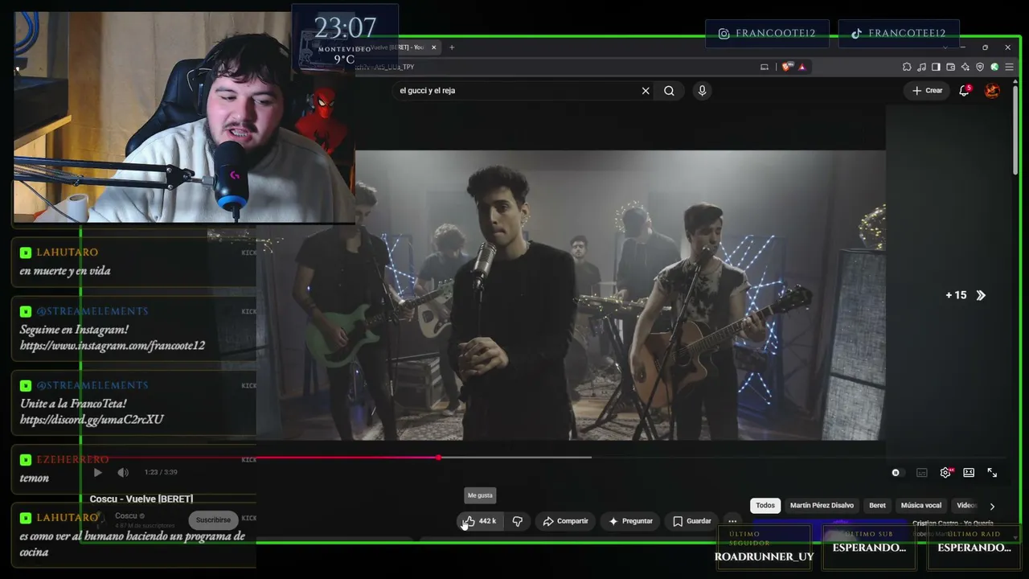Open the three-dot more actions menu
Screen dimensions: 1029x579
pyautogui.click(x=732, y=521)
